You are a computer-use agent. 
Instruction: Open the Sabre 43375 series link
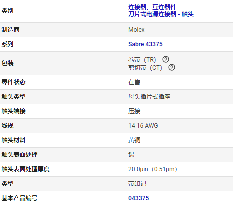(x=145, y=44)
